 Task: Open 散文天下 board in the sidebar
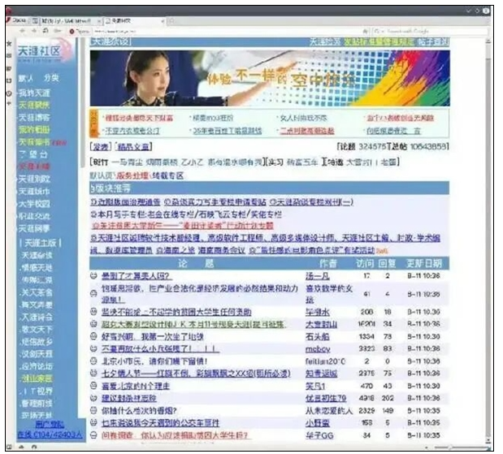click(x=37, y=329)
